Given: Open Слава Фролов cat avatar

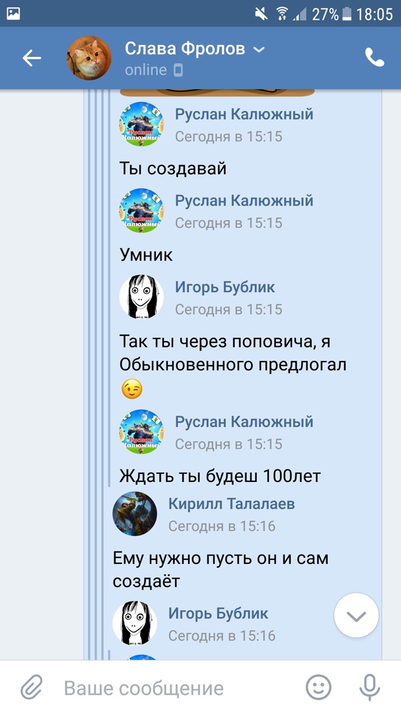Looking at the screenshot, I should pos(89,58).
